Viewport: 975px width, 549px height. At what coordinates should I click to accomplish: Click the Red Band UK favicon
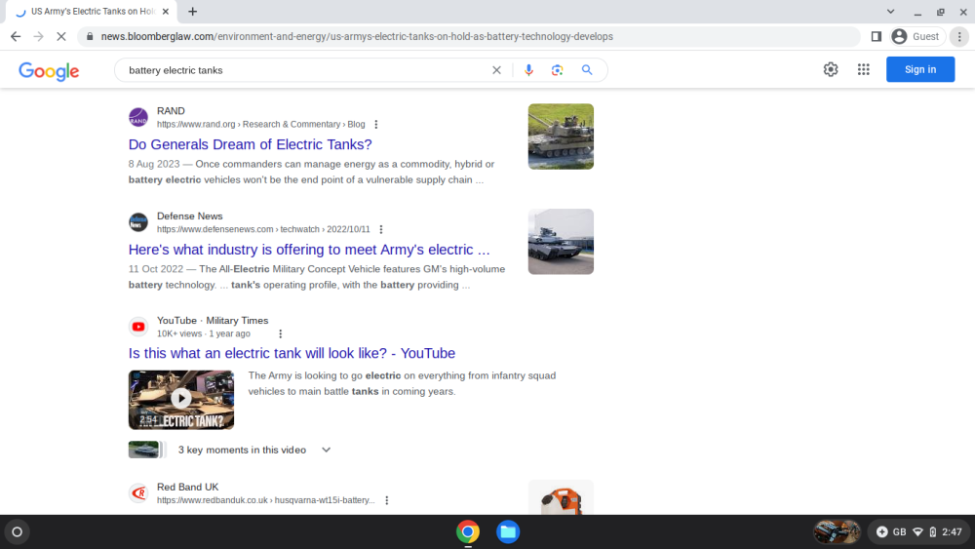tap(138, 493)
